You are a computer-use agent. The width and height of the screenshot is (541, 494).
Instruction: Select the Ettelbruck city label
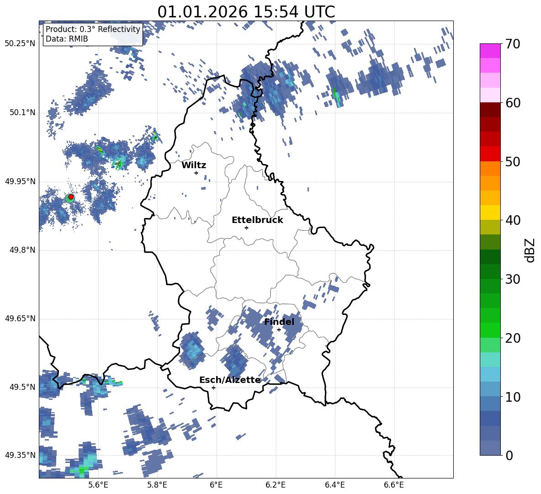tap(257, 220)
